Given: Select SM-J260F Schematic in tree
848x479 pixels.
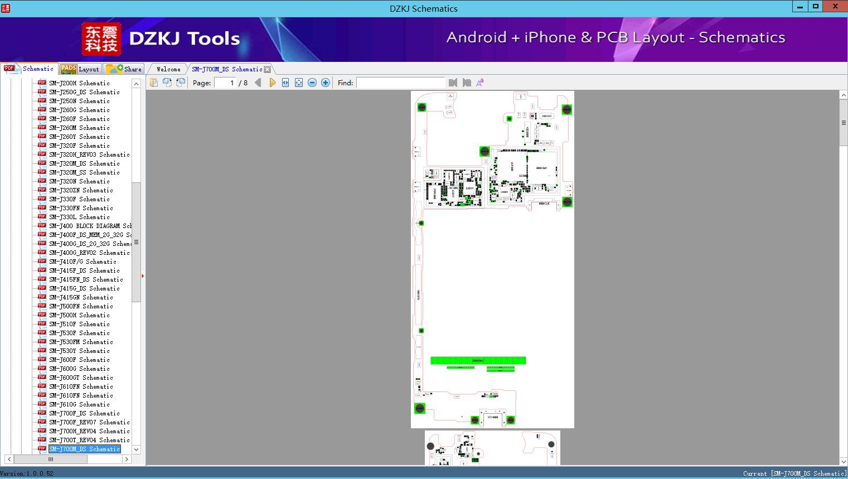Looking at the screenshot, I should point(79,119).
